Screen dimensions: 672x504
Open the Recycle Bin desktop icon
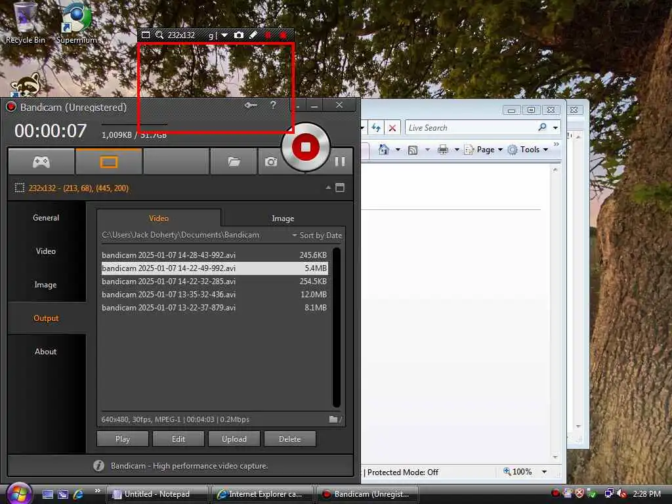25,23
